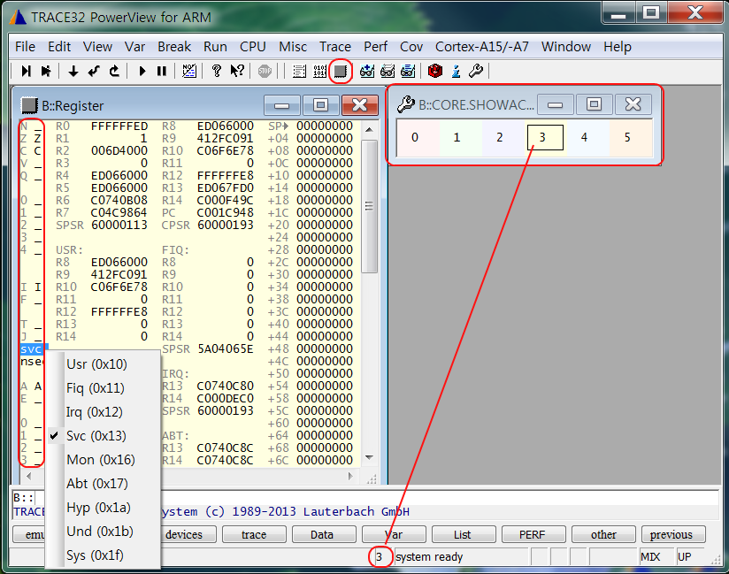Expand the Trace menu
The image size is (729, 574).
334,46
